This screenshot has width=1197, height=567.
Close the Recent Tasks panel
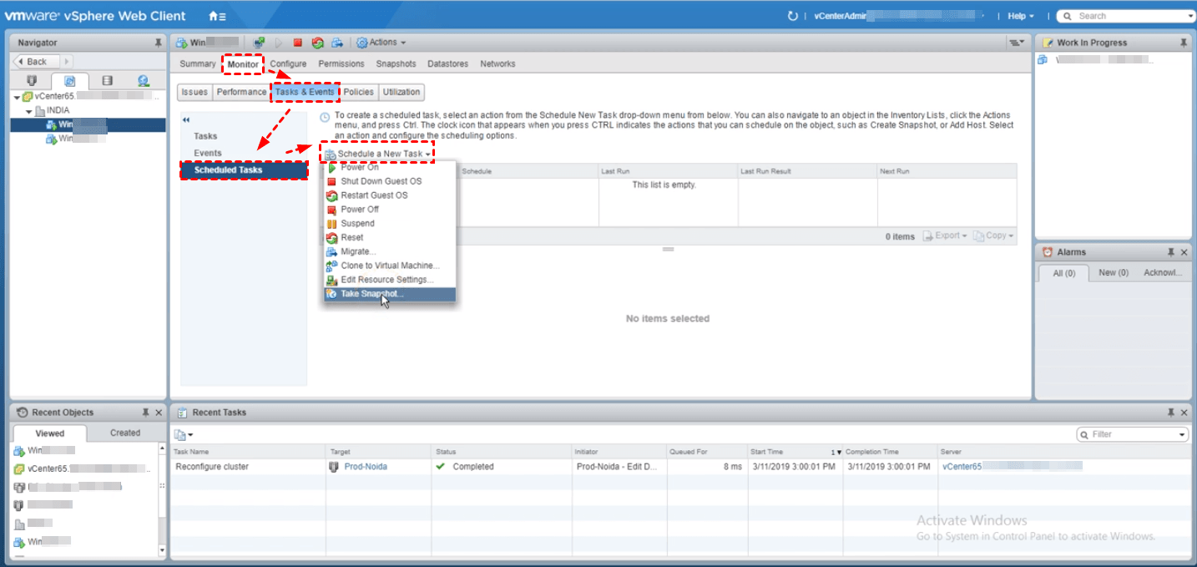(x=1184, y=413)
